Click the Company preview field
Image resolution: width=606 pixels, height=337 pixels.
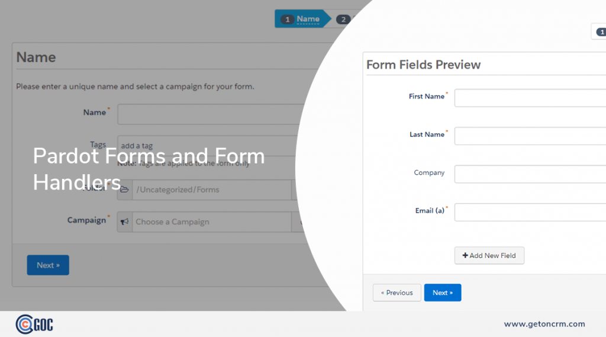point(530,174)
